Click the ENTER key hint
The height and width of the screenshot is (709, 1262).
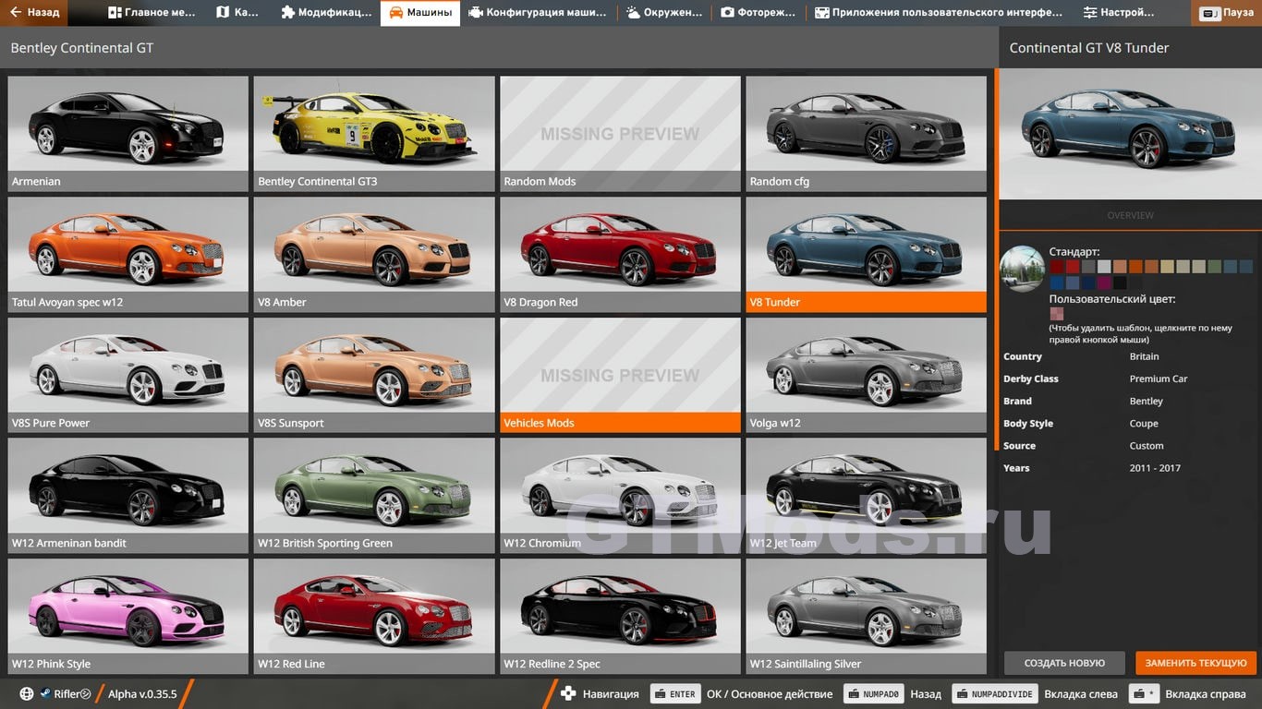(675, 694)
